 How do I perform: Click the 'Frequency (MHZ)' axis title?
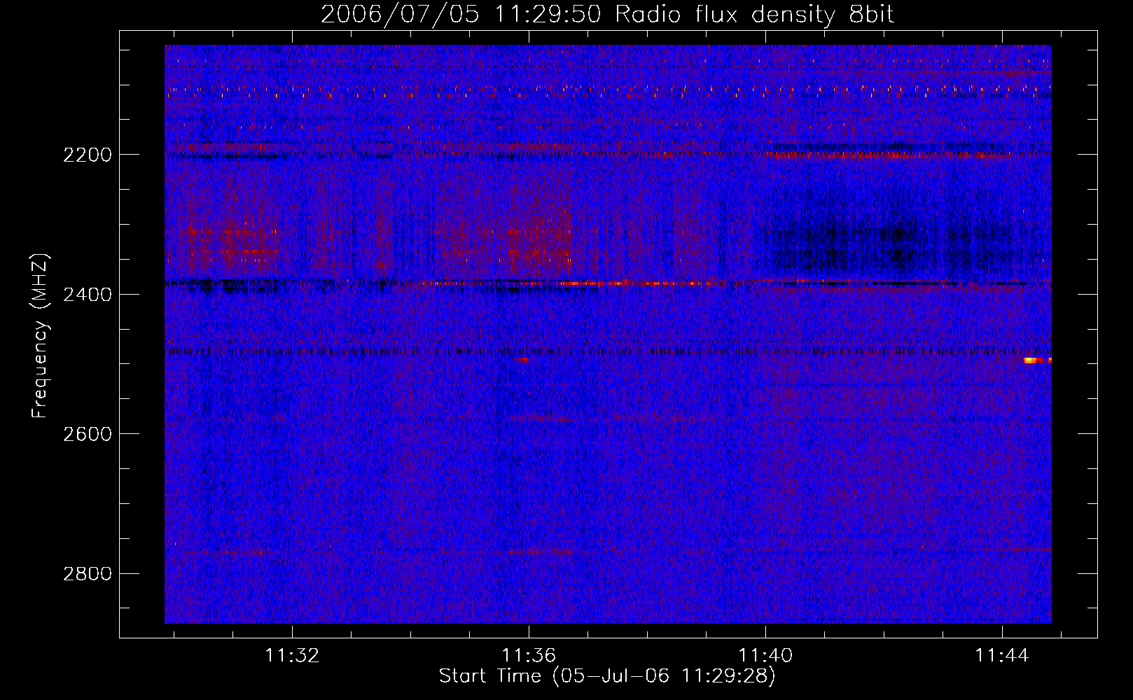[41, 336]
